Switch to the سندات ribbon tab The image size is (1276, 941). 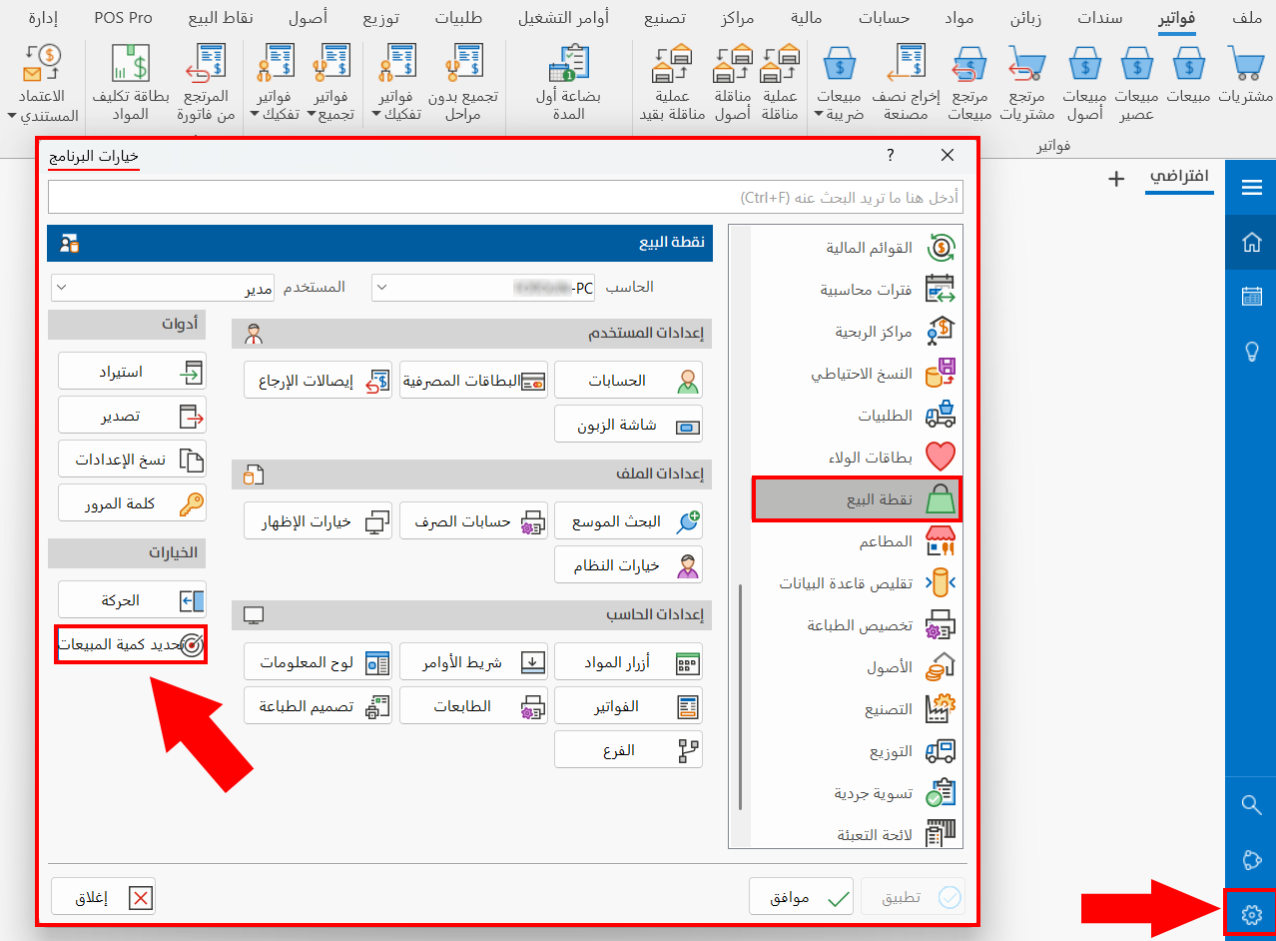point(1100,17)
